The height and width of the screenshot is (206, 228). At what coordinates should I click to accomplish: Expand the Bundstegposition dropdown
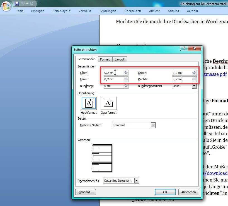click(194, 86)
